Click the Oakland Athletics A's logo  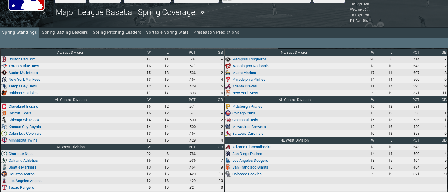click(4, 161)
